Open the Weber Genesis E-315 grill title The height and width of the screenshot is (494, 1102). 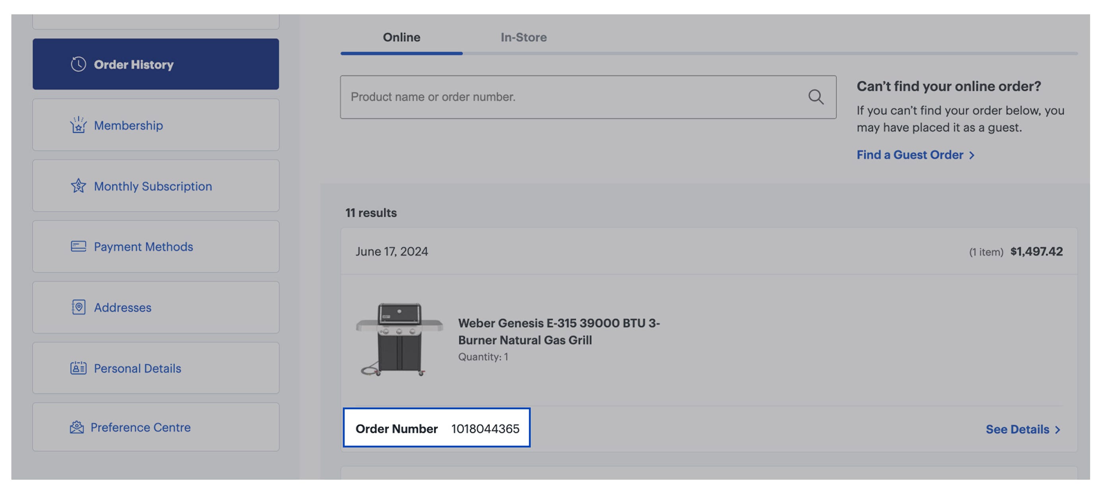click(x=558, y=332)
